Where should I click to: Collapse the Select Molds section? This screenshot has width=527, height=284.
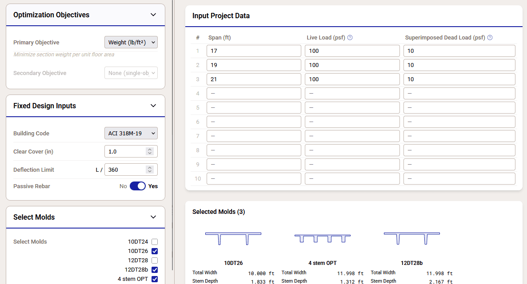[153, 217]
